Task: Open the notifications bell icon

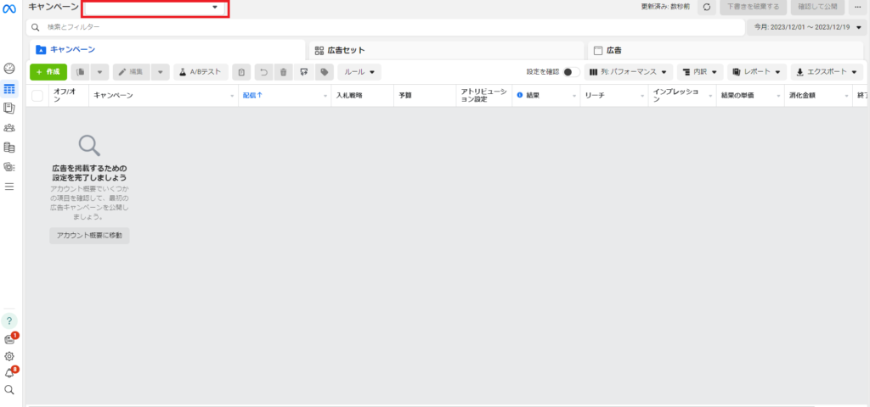Action: pos(9,373)
